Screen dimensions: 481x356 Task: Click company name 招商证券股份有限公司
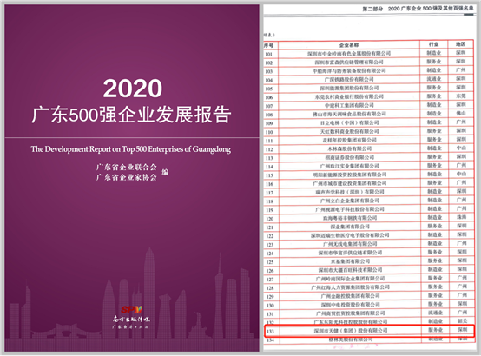point(349,157)
